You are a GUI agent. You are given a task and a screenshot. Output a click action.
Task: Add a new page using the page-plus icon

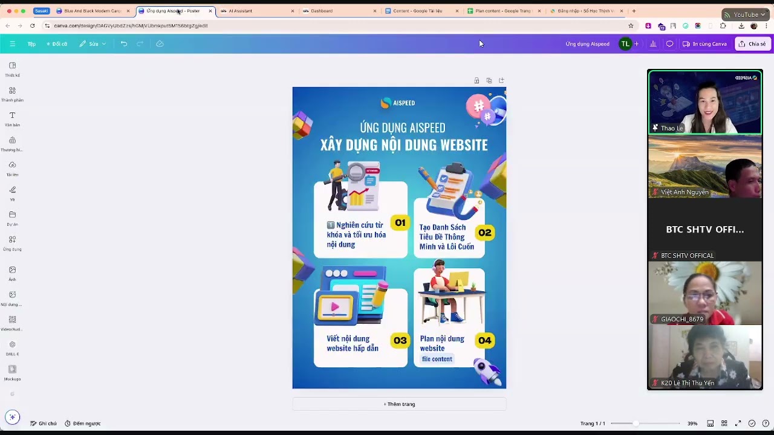tap(501, 80)
